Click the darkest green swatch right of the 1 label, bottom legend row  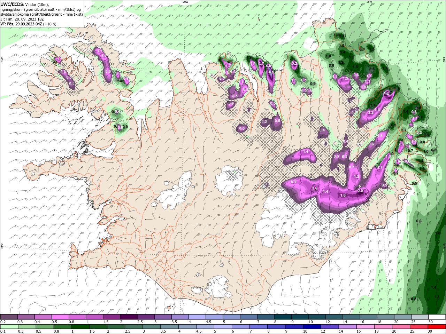click(80, 327)
